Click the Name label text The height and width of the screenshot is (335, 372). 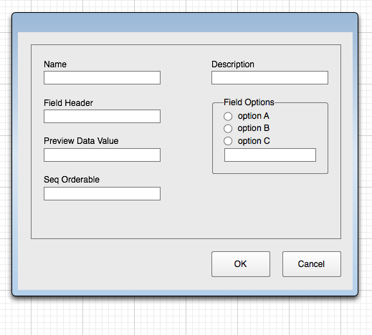pyautogui.click(x=55, y=64)
